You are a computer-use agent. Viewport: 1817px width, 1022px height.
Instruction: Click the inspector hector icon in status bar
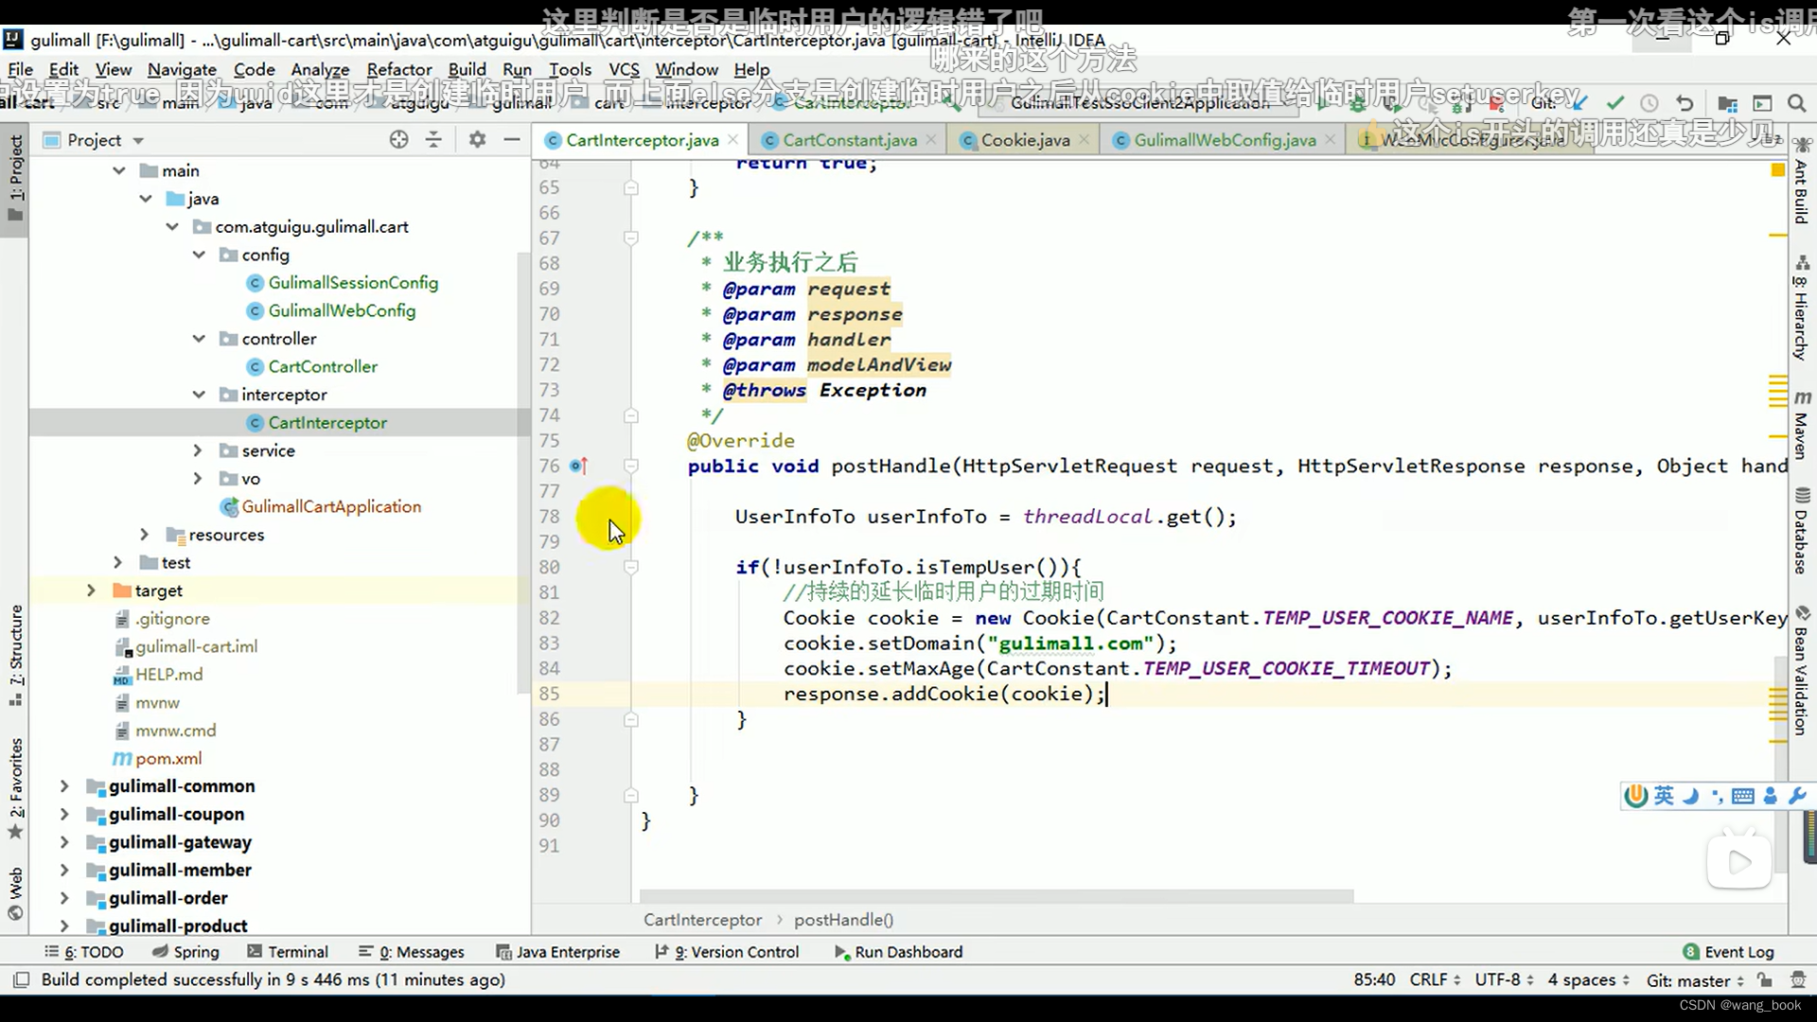[1798, 979]
